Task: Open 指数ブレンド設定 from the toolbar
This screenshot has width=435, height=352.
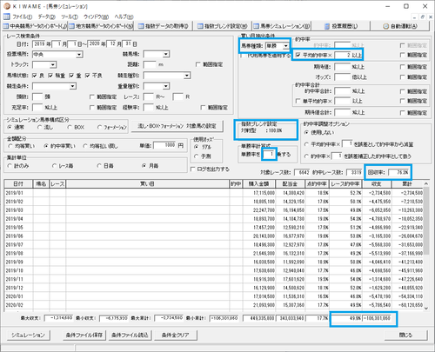Action: pyautogui.click(x=222, y=26)
